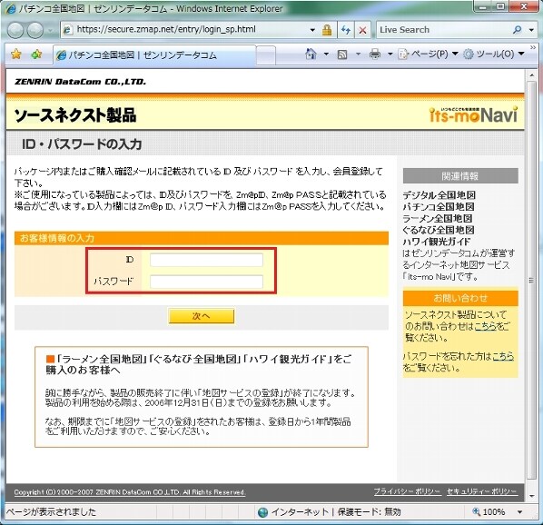Expand the address bar history dropdown

coord(312,30)
